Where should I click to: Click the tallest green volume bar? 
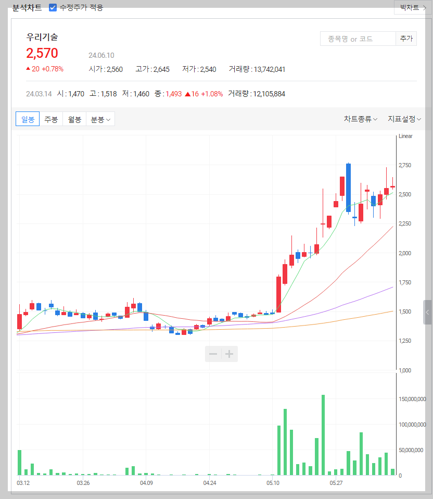(x=323, y=435)
